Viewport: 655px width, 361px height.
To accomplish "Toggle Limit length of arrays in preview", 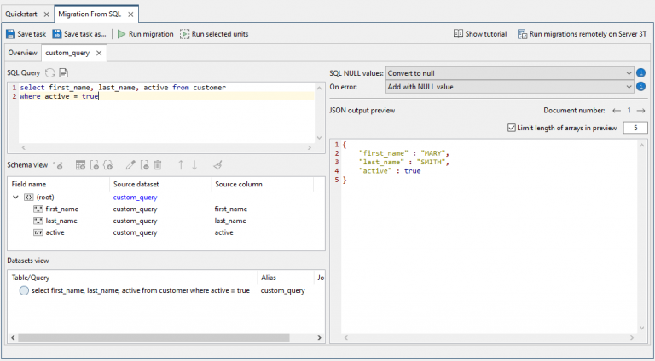I will click(x=511, y=128).
